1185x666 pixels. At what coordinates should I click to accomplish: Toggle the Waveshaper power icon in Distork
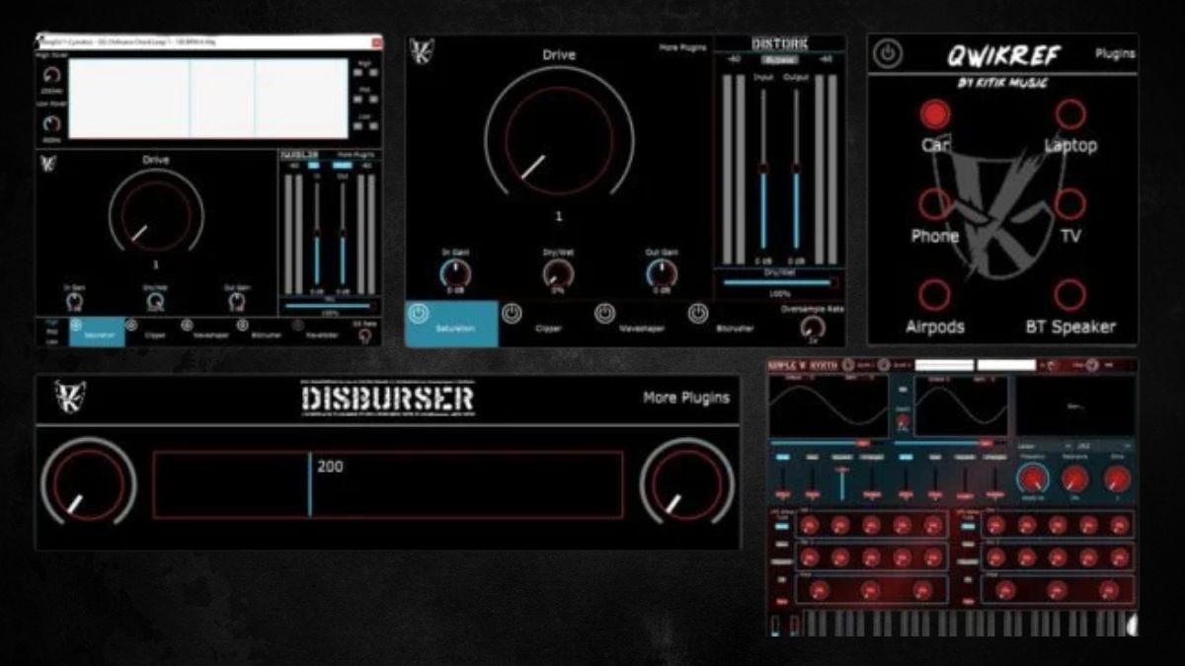604,314
